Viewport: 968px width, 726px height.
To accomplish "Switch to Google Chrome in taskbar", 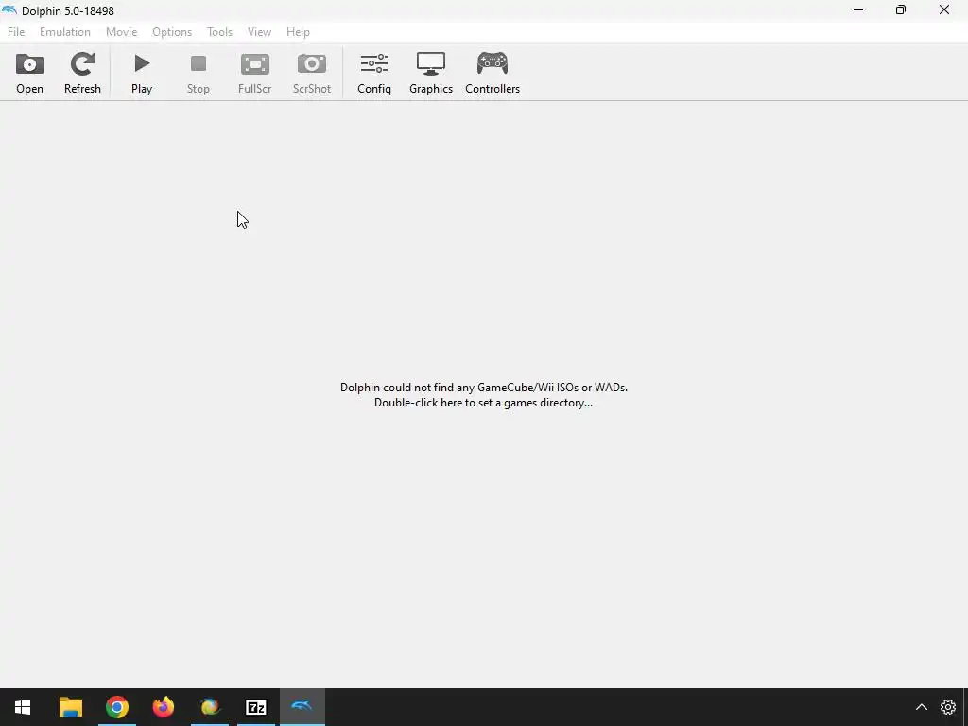I will point(116,707).
